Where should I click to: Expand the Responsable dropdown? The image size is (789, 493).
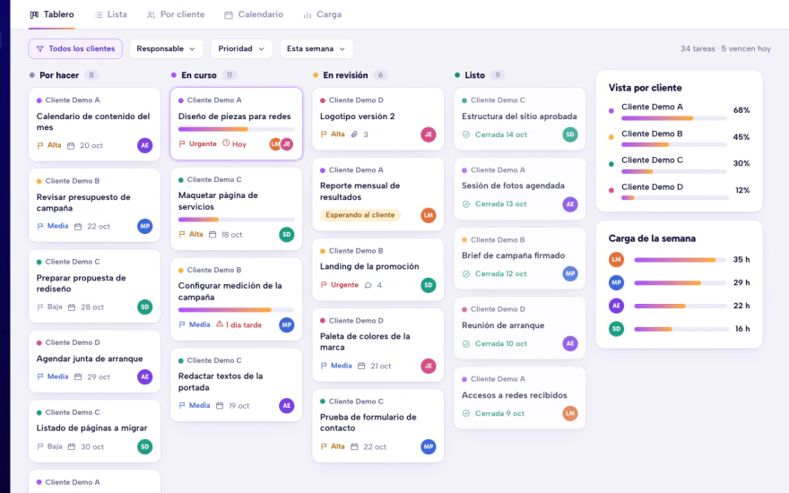tap(166, 48)
